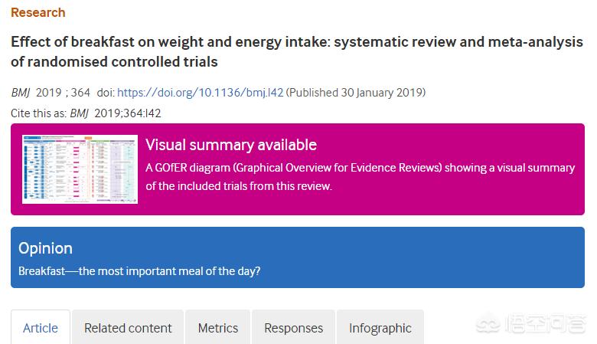The height and width of the screenshot is (344, 597).
Task: Click the italic BMJ name before "2019 ; 364"
Action: click(x=21, y=93)
